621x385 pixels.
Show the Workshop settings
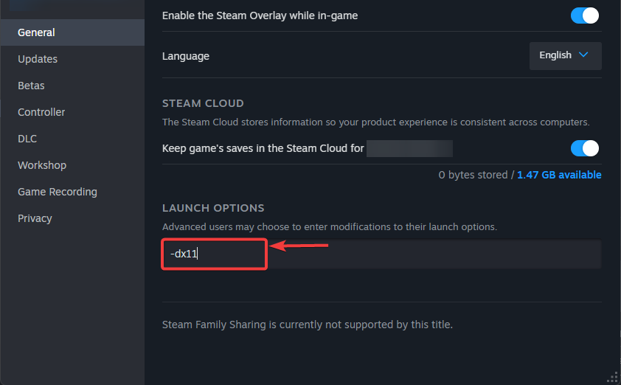[x=42, y=165]
